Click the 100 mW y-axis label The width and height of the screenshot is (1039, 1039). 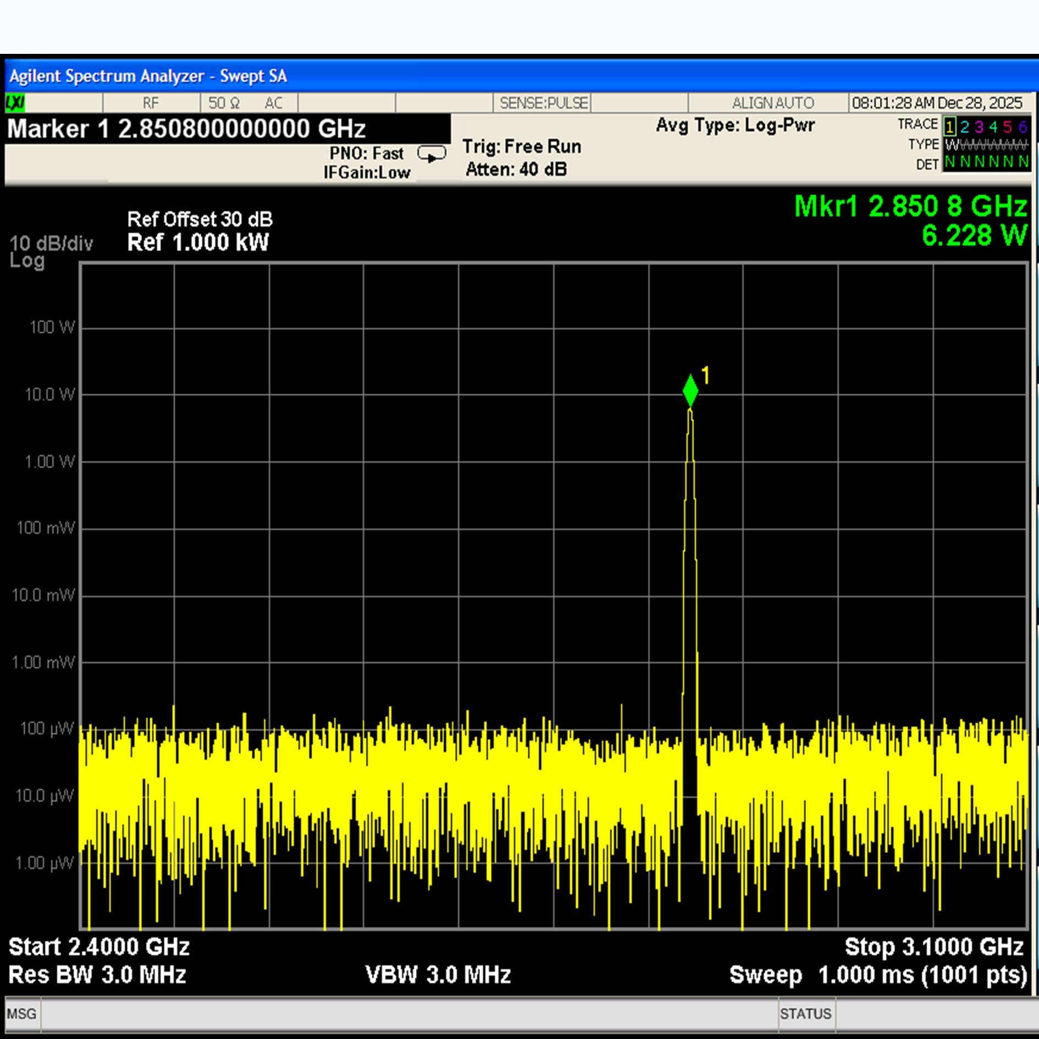tap(46, 528)
